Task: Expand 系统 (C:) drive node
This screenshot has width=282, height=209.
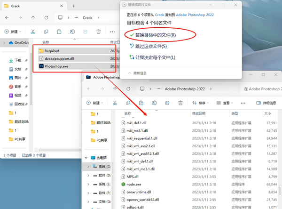Action: pyautogui.click(x=88, y=167)
